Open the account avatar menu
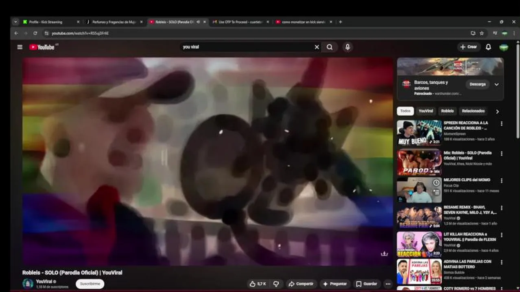 pyautogui.click(x=504, y=47)
